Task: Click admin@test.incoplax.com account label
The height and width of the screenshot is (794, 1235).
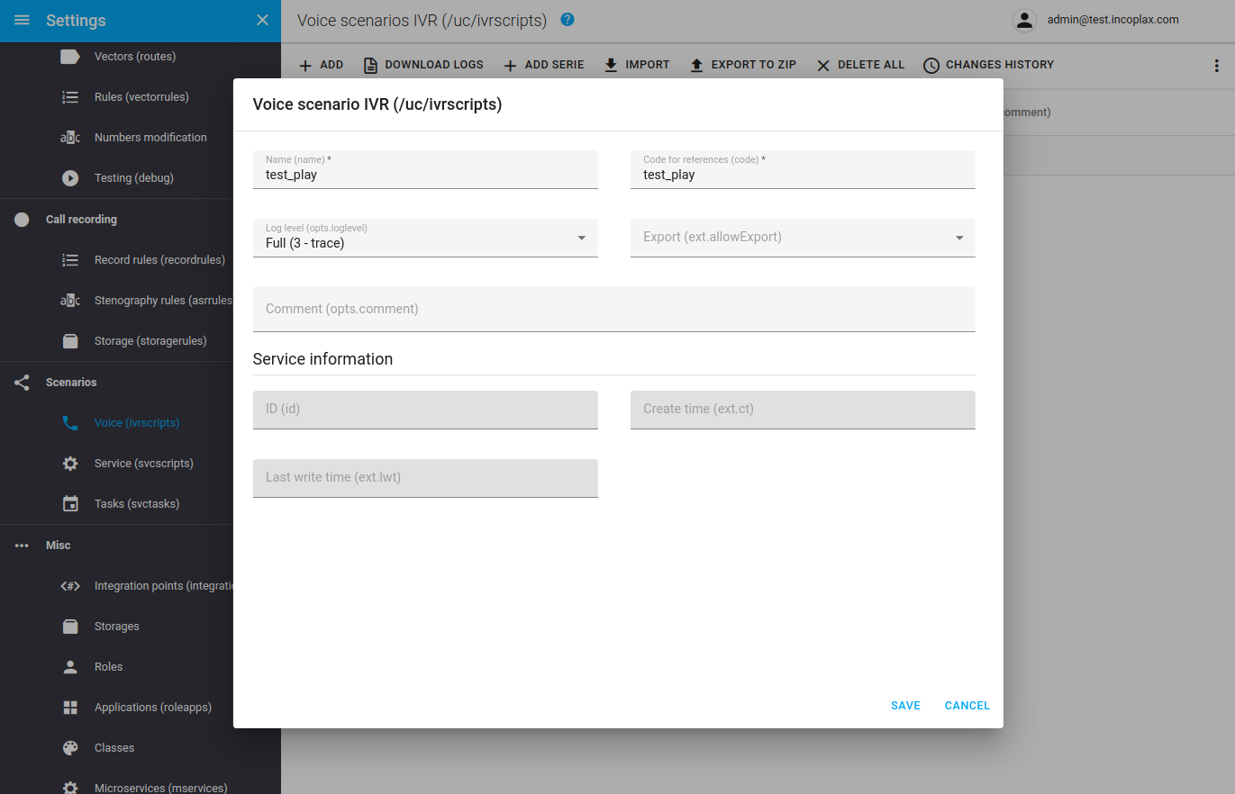Action: pyautogui.click(x=1112, y=20)
